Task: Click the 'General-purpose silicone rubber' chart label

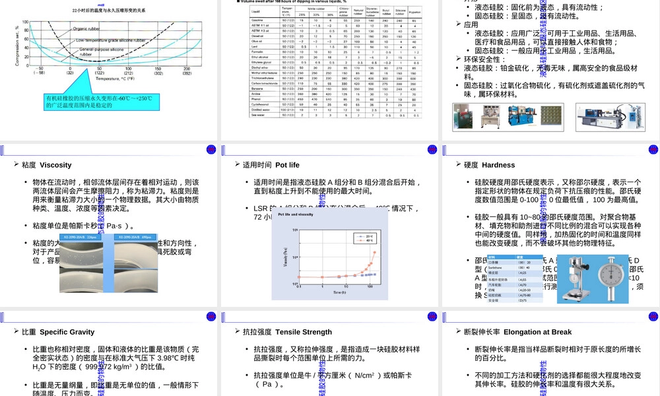Action: 102,51
